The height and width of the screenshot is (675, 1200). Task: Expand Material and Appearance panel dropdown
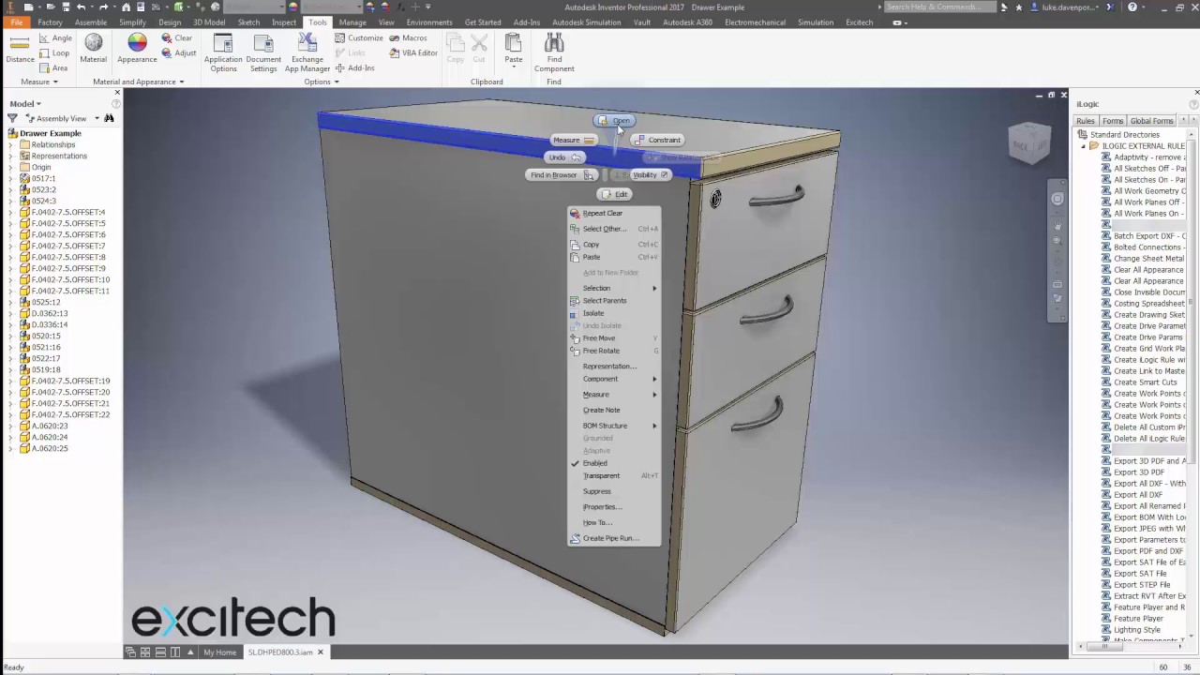138,82
